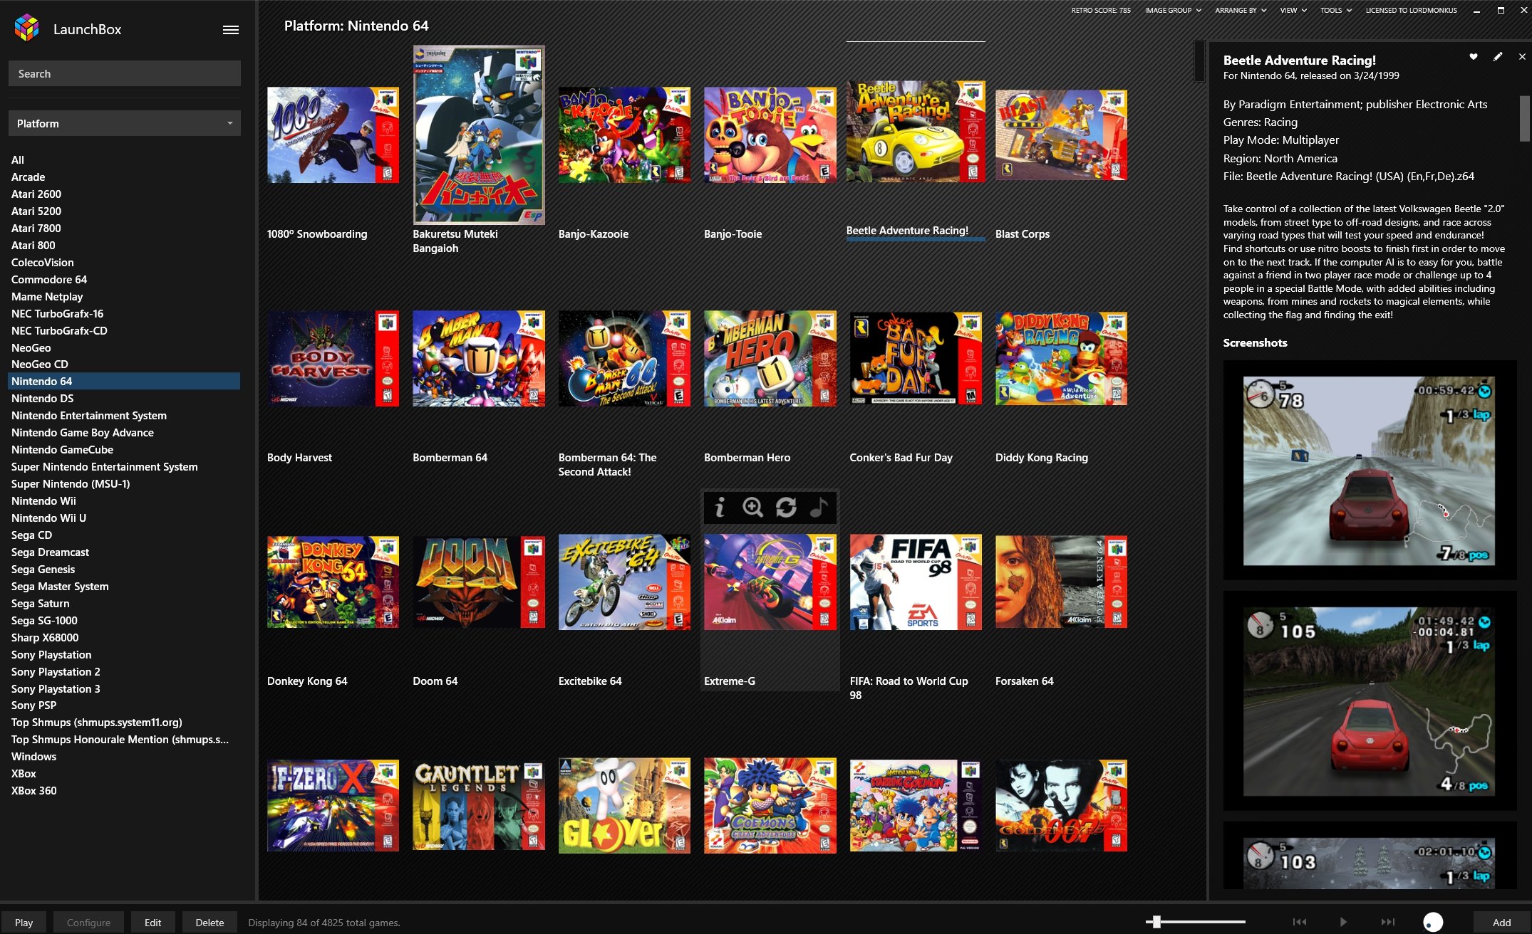
Task: Open the View menu
Action: point(1293,10)
